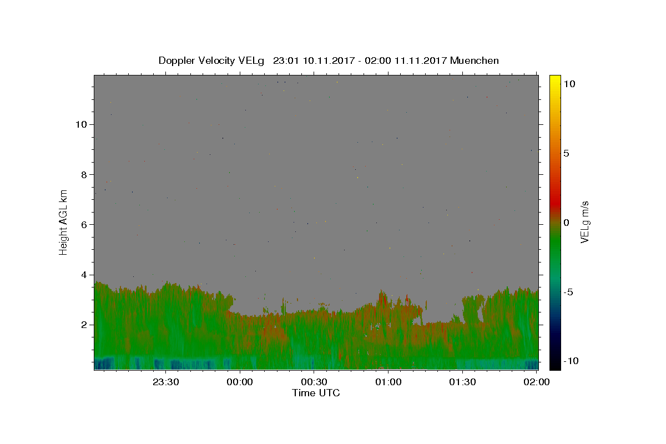Click the 6 km height tick label
666x444 pixels.
click(x=83, y=224)
